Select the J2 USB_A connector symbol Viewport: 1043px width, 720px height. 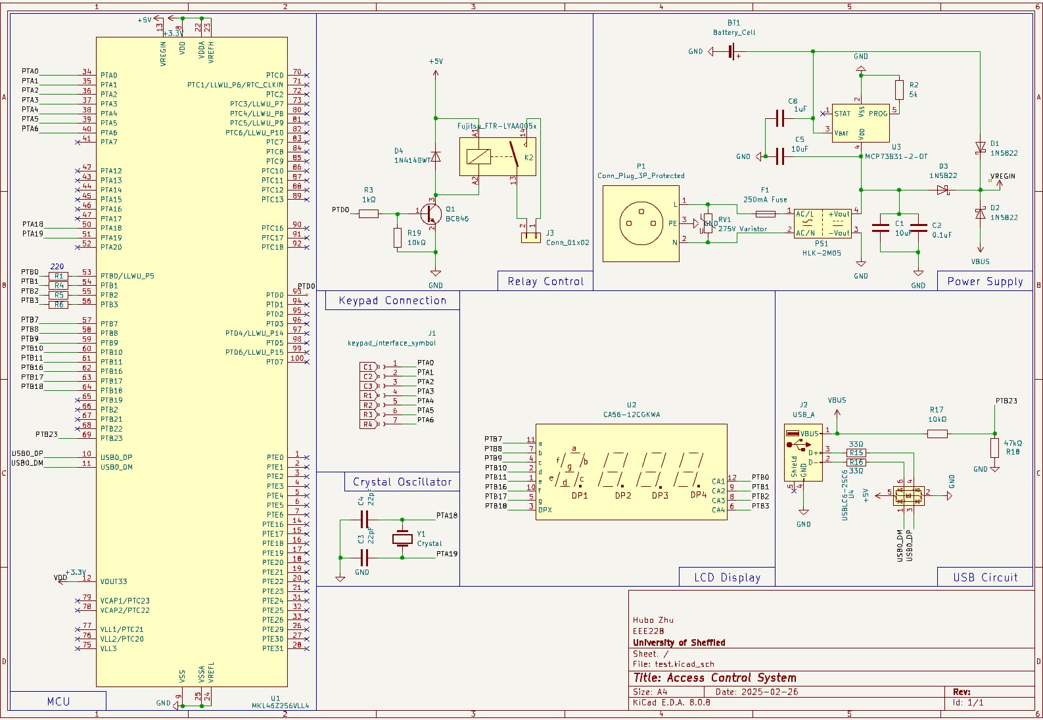(803, 453)
